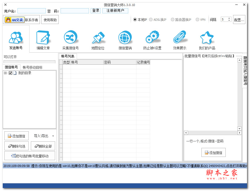250x191 pixels.
Task: Click the 可以打开 progress bar
Action: 29,62
